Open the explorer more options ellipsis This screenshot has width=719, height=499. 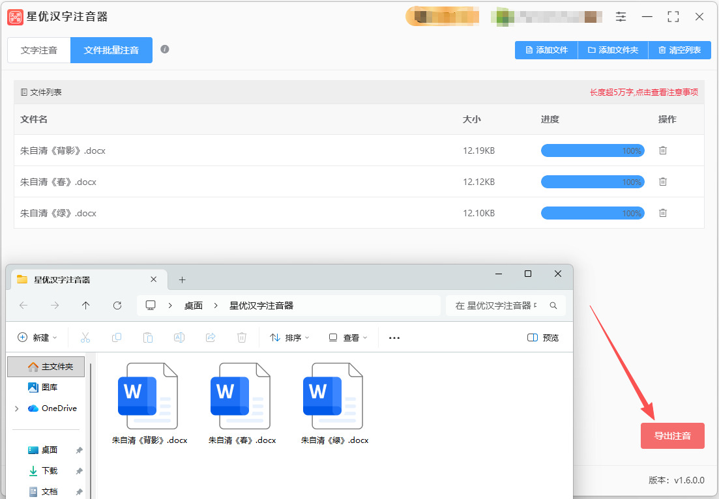point(394,337)
